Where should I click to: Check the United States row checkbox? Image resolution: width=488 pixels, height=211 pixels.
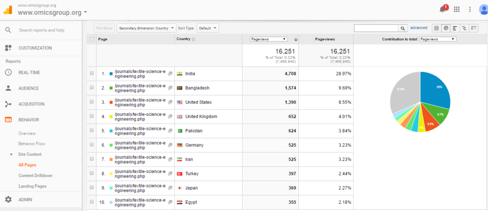92,102
